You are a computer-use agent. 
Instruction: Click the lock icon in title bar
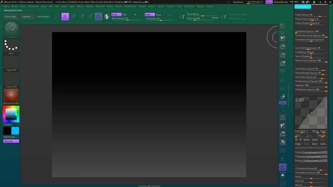(x=314, y=2)
